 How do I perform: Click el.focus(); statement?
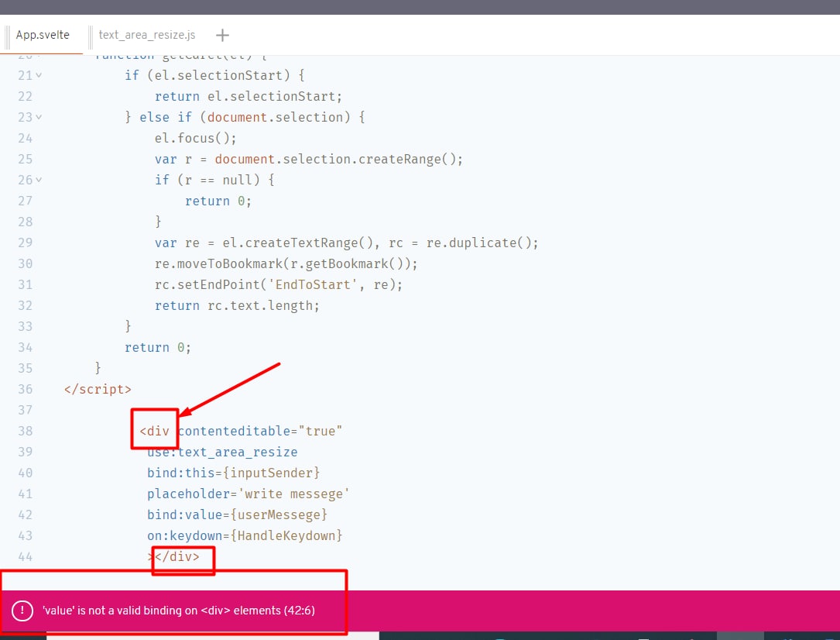point(196,138)
